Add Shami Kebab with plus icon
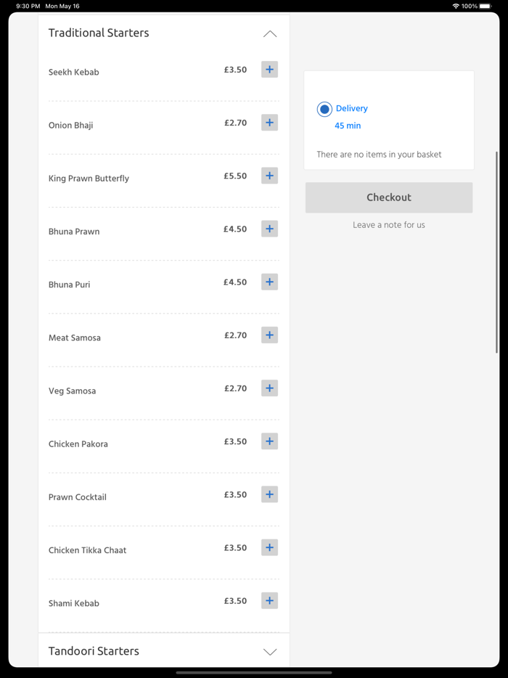Screen dimensions: 508x678 pyautogui.click(x=269, y=600)
